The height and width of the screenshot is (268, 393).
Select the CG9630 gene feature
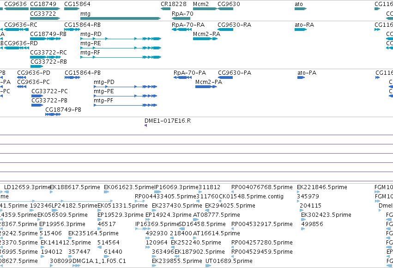tap(225, 9)
